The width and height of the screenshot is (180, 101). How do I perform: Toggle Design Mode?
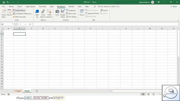[x=63, y=13]
